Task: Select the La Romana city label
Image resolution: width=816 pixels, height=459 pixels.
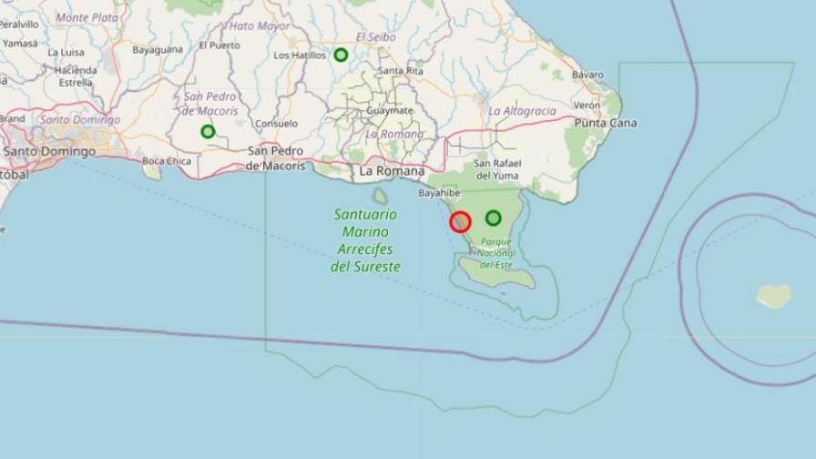Action: (x=392, y=170)
